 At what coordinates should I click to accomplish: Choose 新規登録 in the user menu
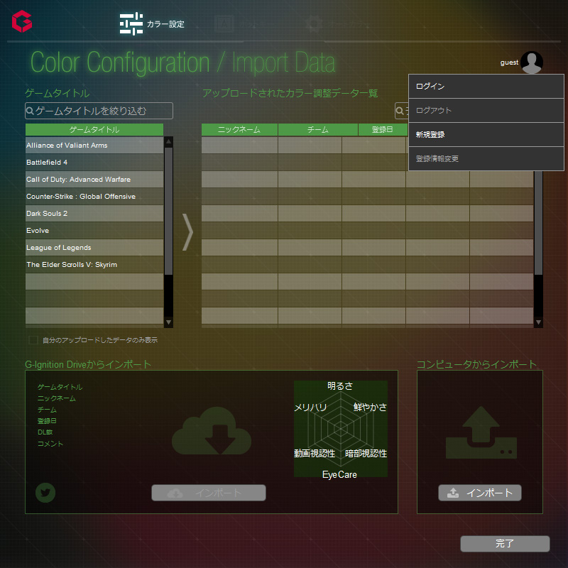pyautogui.click(x=486, y=135)
